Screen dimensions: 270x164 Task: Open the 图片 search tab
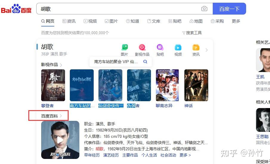111,21
